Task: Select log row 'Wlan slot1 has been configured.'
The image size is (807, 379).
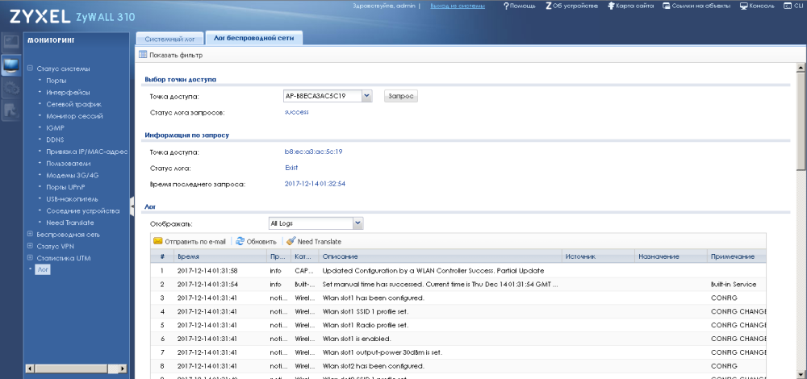Action: point(458,298)
